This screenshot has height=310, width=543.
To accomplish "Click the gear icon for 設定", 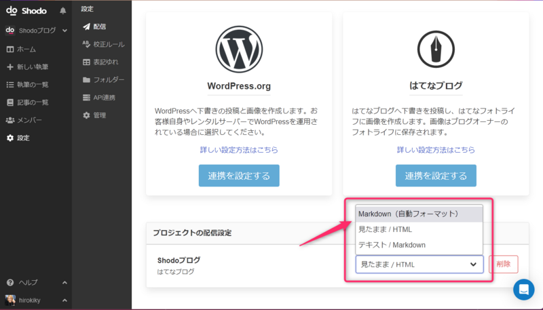I will (x=10, y=138).
